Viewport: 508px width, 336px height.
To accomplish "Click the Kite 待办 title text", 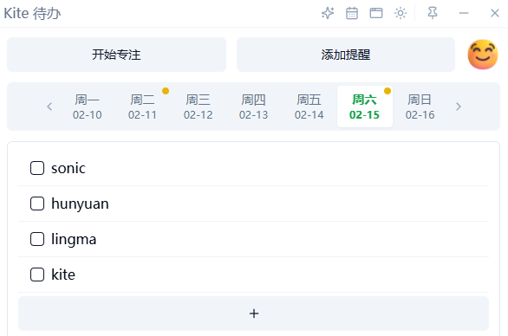I will pyautogui.click(x=32, y=13).
